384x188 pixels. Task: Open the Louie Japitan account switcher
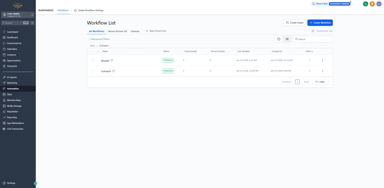18,15
